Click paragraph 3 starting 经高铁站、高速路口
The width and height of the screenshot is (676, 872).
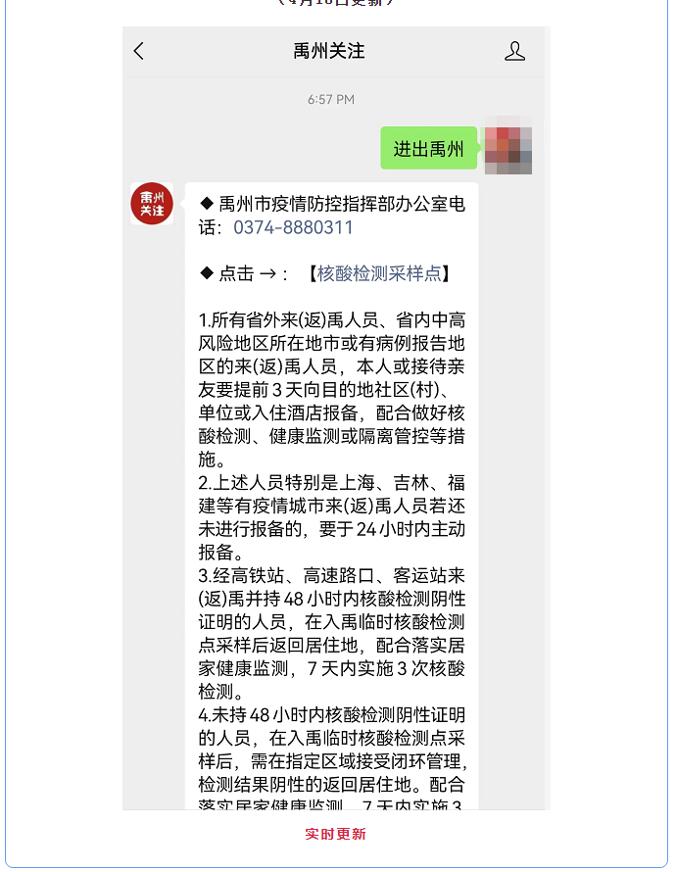331,633
